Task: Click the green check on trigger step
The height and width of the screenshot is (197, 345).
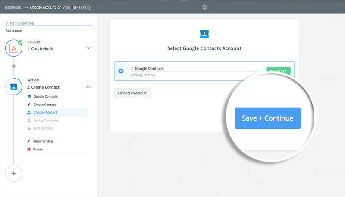Action: coord(20,42)
